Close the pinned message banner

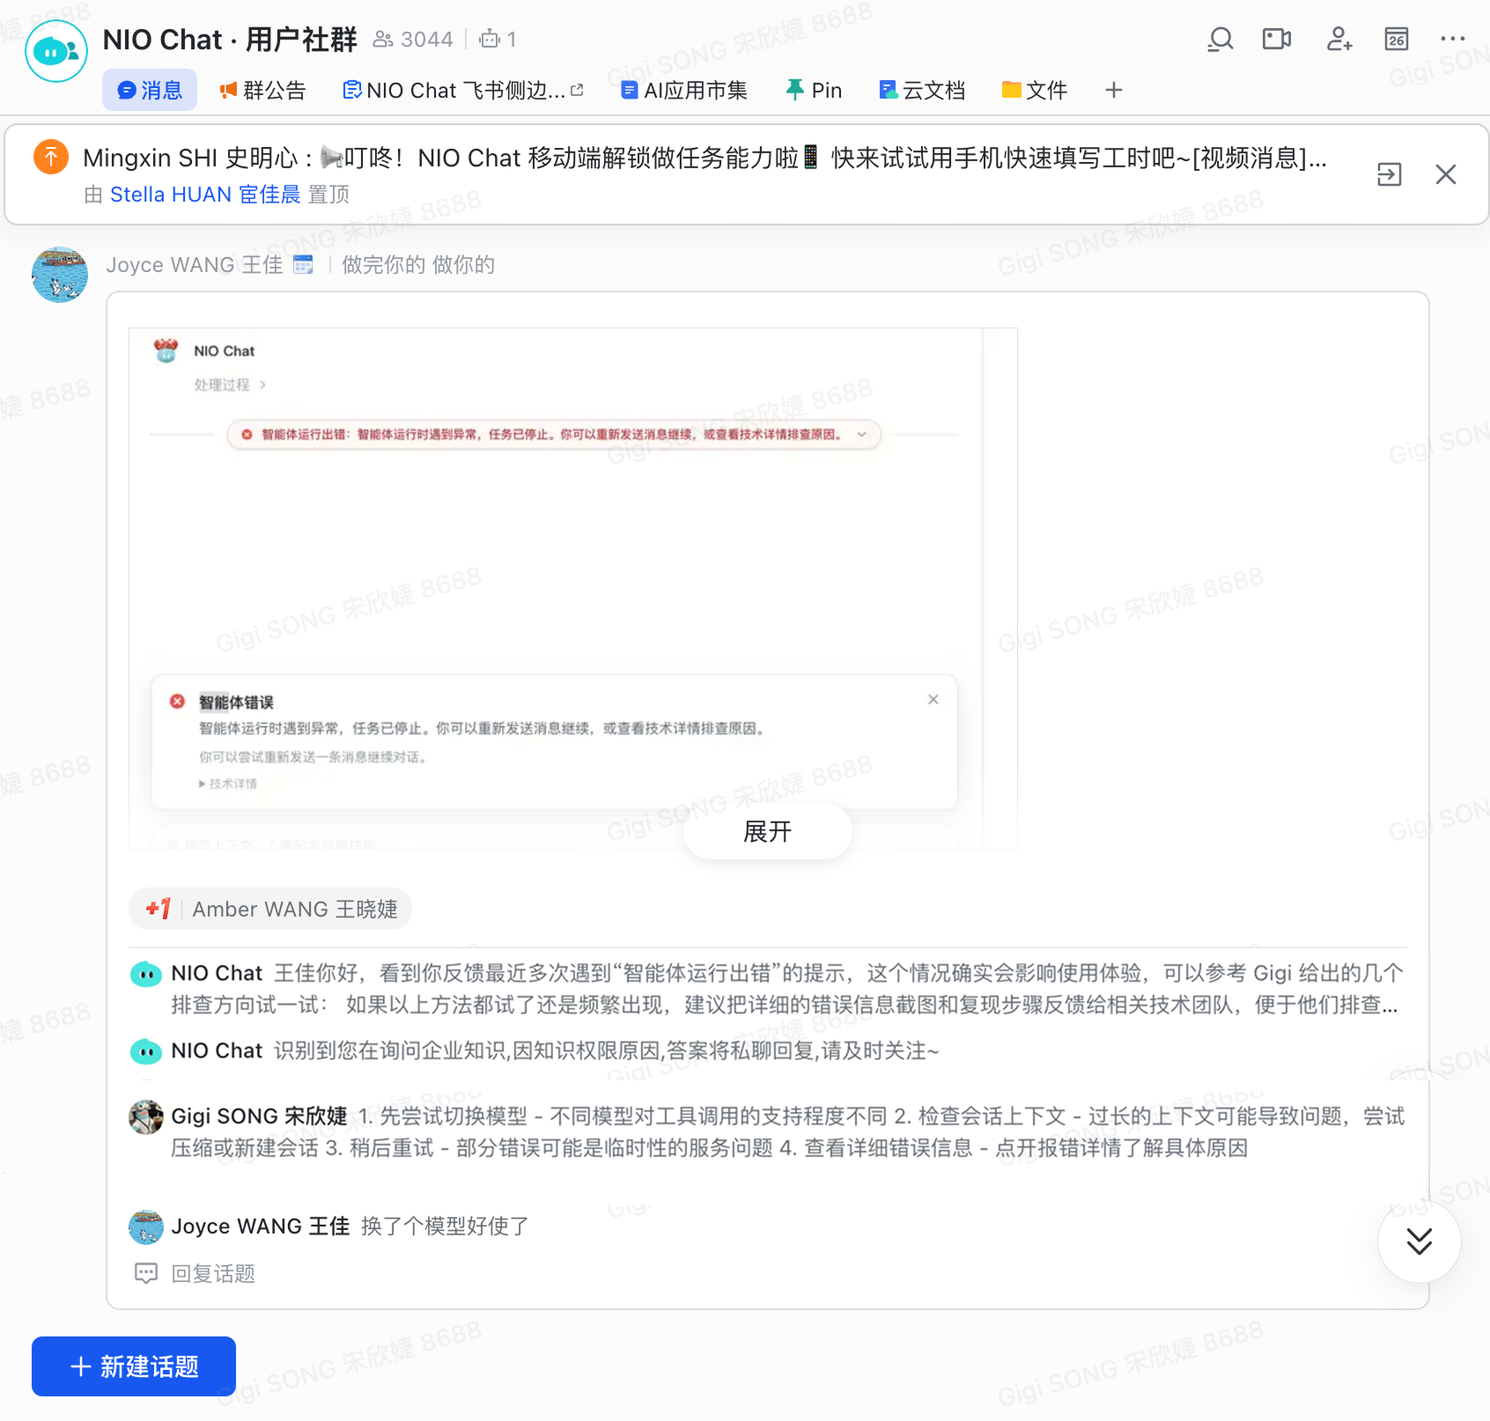point(1446,174)
